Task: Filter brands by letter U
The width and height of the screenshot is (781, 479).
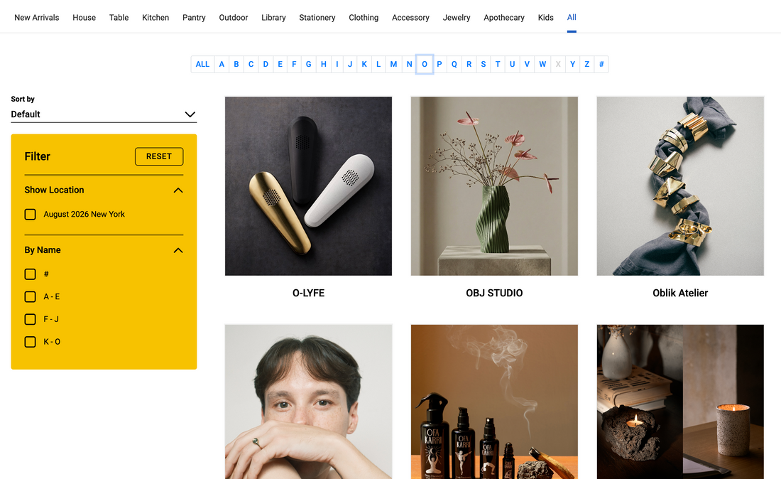Action: pos(512,64)
